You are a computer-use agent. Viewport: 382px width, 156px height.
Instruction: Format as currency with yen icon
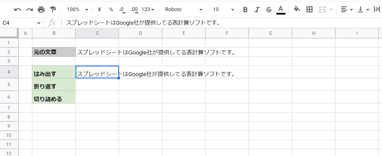[99, 9]
